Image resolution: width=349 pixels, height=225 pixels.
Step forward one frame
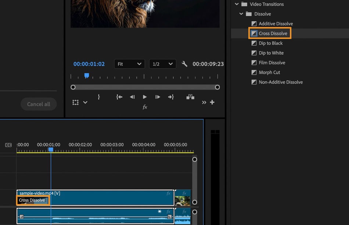[158, 97]
